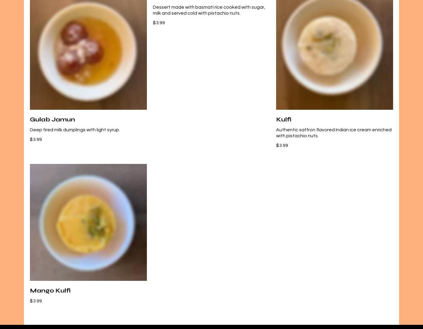Click the price under the rice dessert text
Screen dimensions: 423x329
159,23
